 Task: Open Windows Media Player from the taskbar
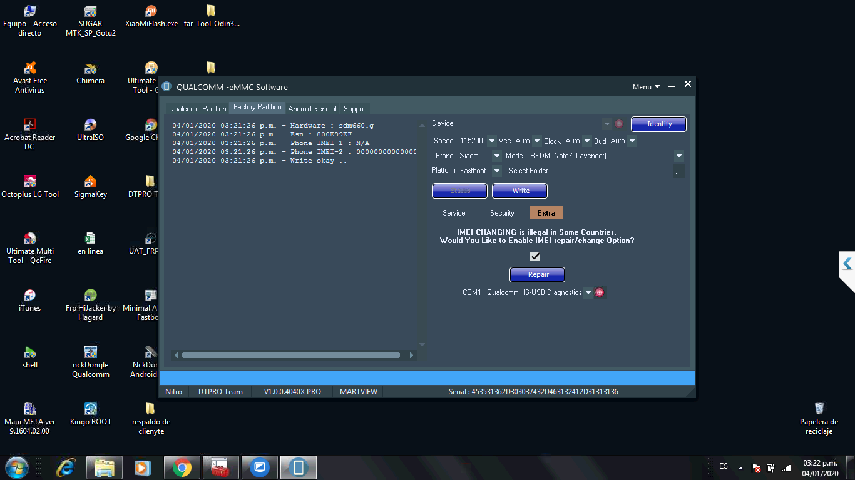(143, 467)
